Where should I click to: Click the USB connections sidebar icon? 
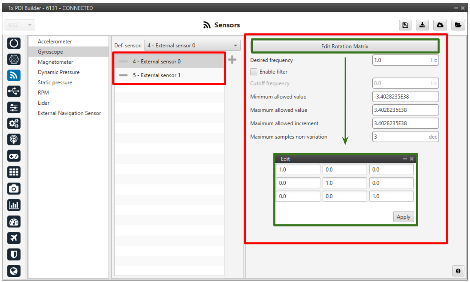point(14,91)
